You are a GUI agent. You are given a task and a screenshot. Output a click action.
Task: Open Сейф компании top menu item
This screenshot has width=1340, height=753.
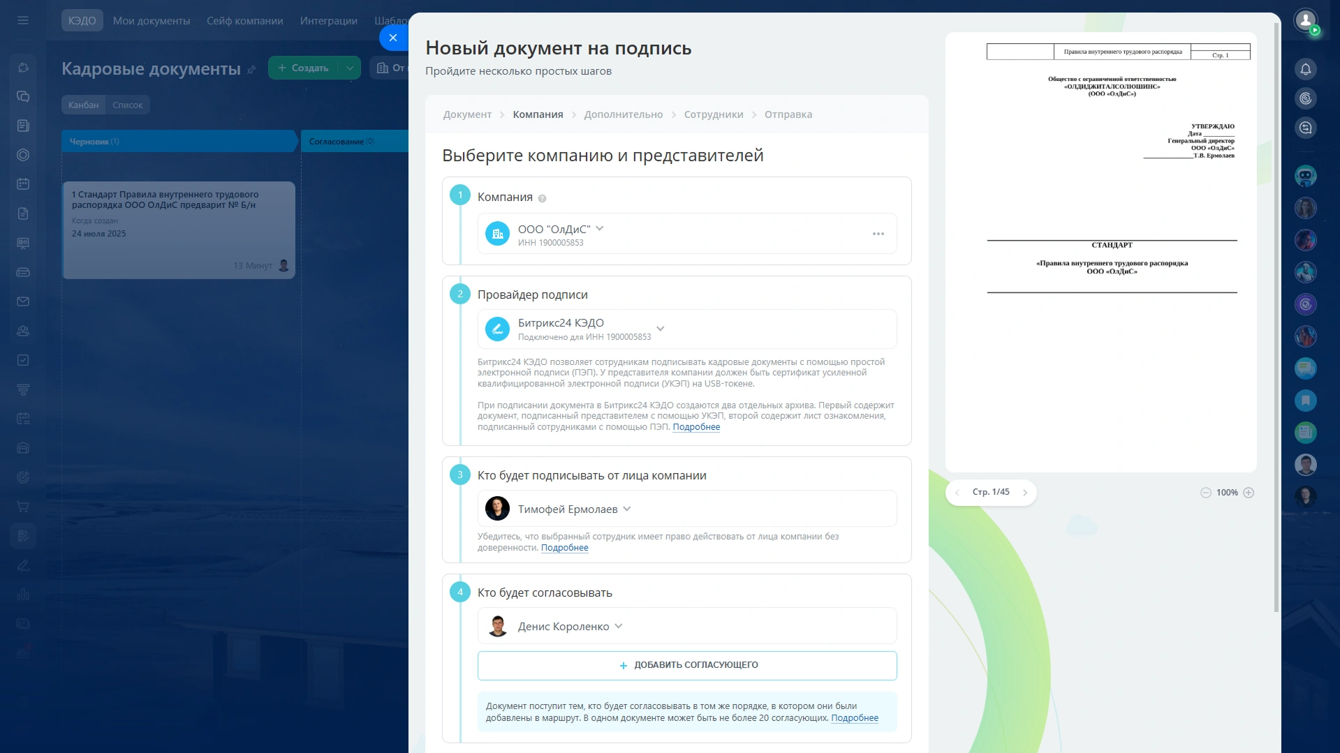(x=244, y=21)
